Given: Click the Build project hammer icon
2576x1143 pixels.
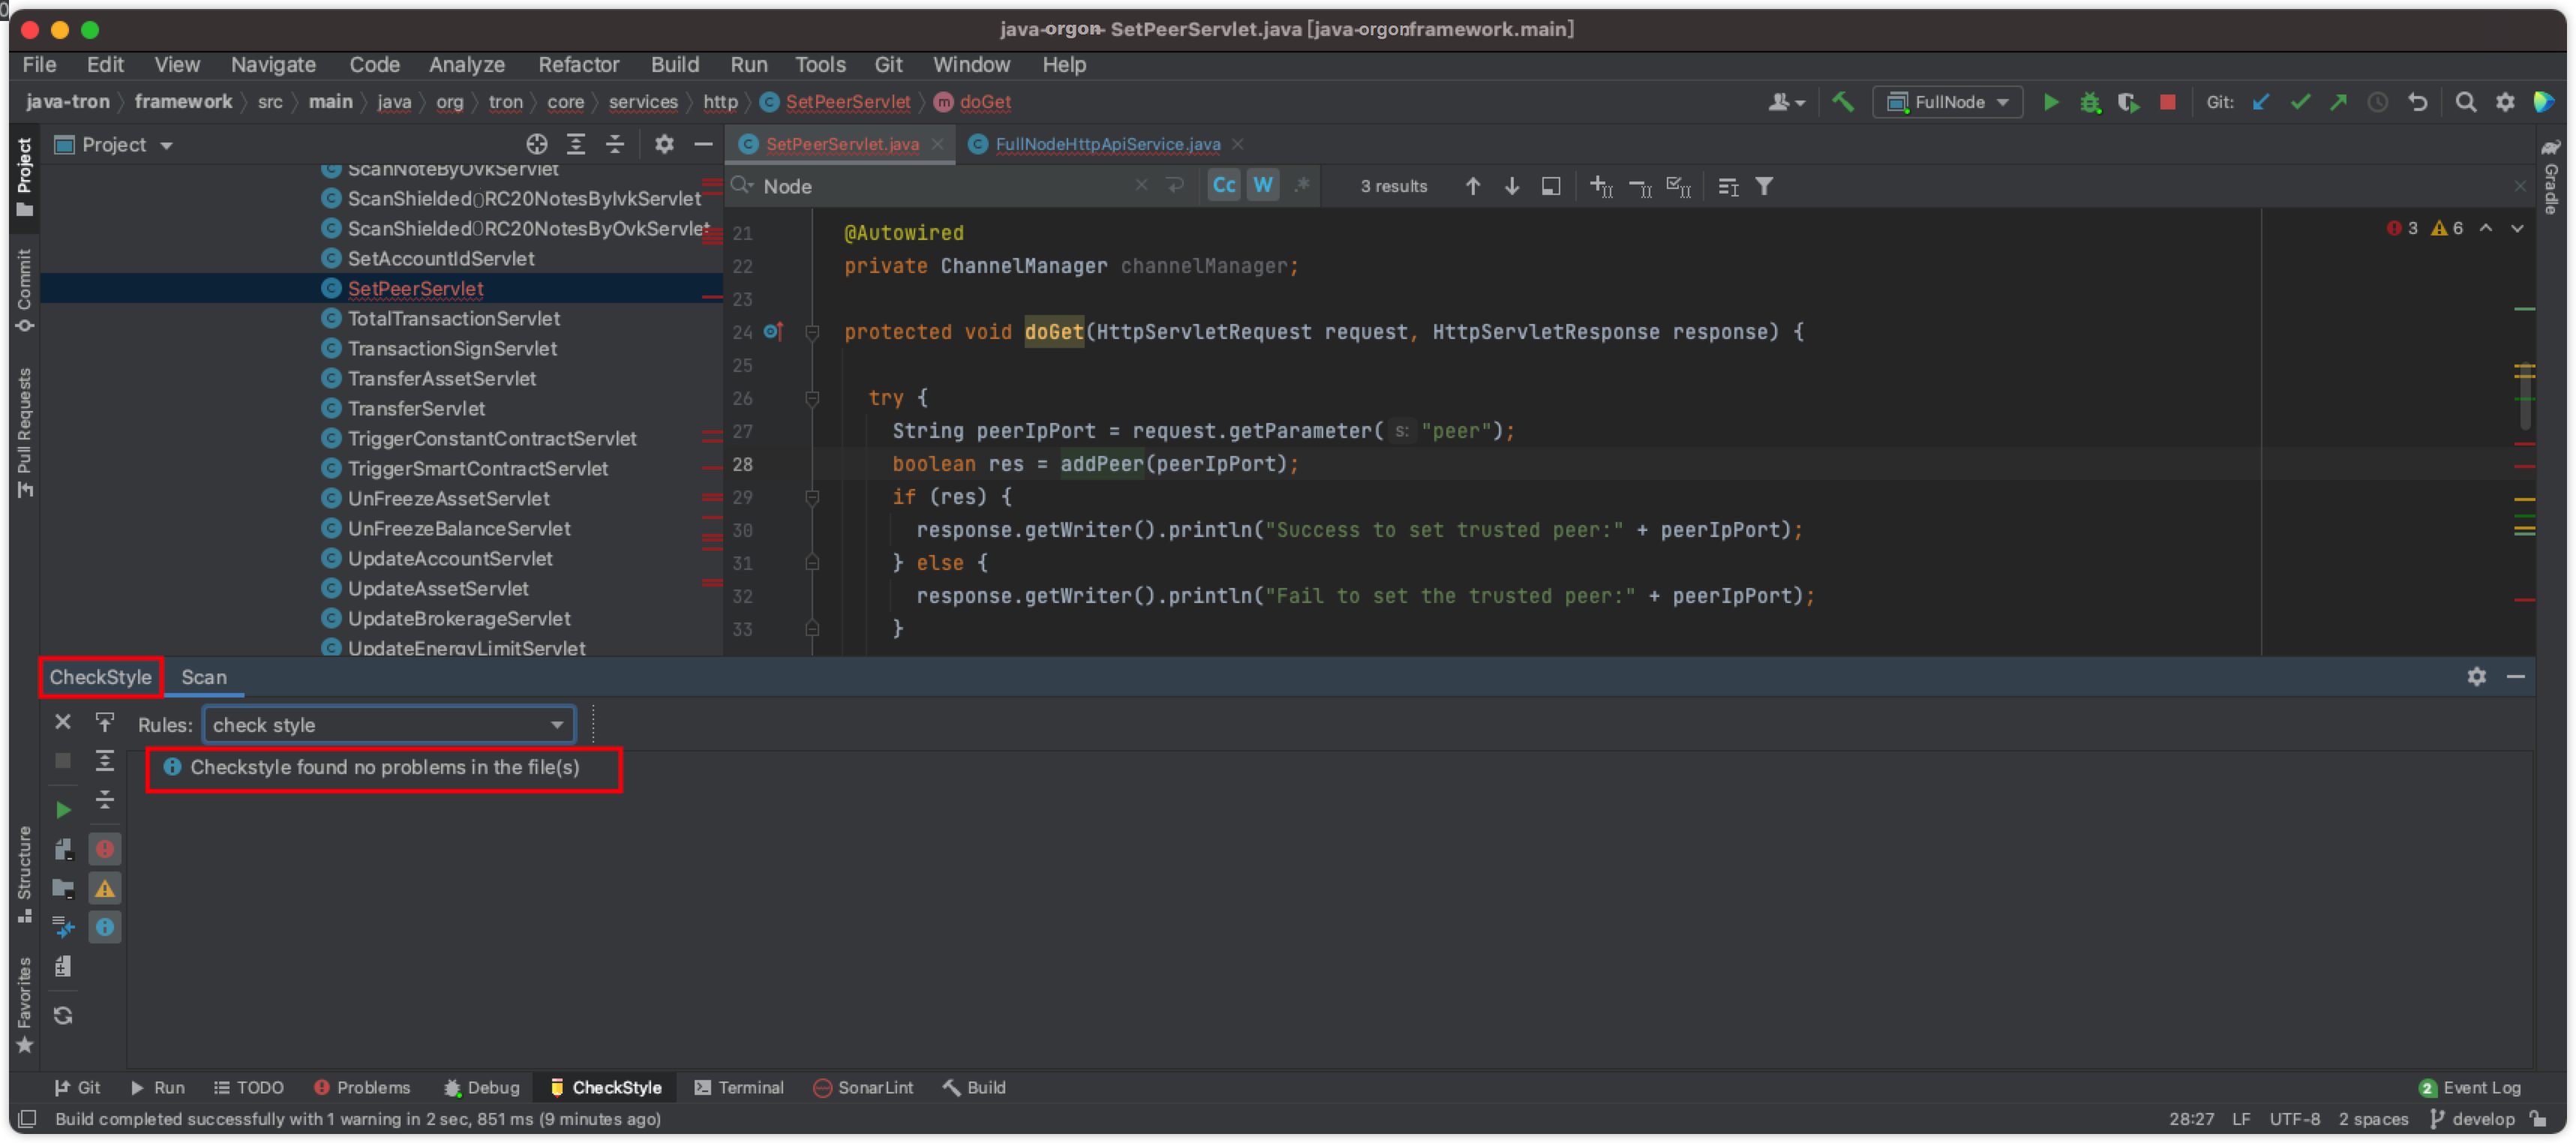Looking at the screenshot, I should pyautogui.click(x=1842, y=102).
